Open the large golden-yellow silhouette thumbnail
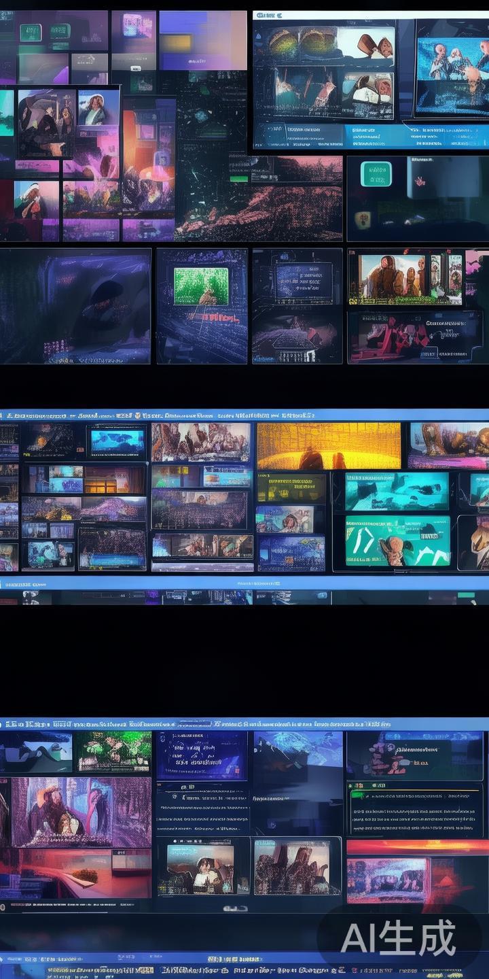The height and width of the screenshot is (979, 489). click(329, 446)
